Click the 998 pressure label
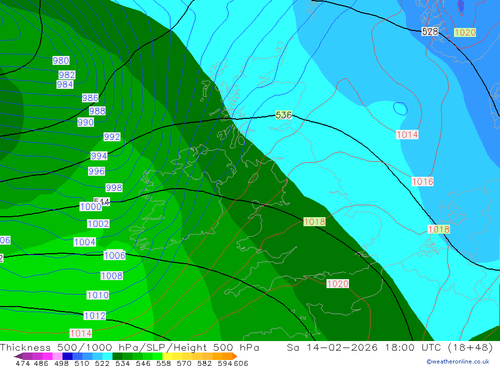Screen dimensions: 500x366 114,188
